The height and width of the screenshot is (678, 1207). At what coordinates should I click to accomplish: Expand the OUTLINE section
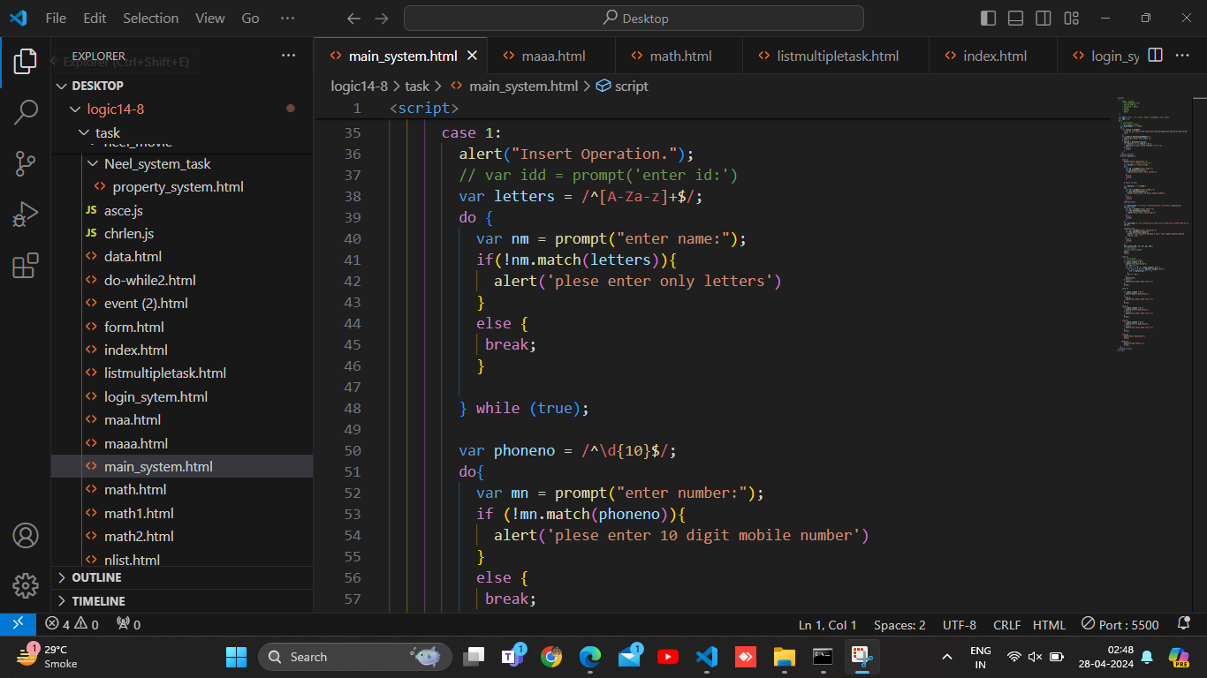click(96, 577)
